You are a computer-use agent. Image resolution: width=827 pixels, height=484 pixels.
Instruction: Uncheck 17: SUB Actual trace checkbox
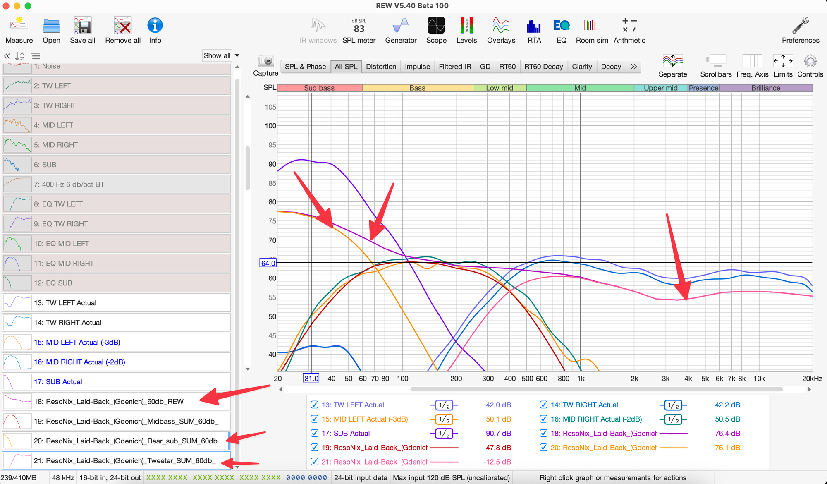pos(314,433)
